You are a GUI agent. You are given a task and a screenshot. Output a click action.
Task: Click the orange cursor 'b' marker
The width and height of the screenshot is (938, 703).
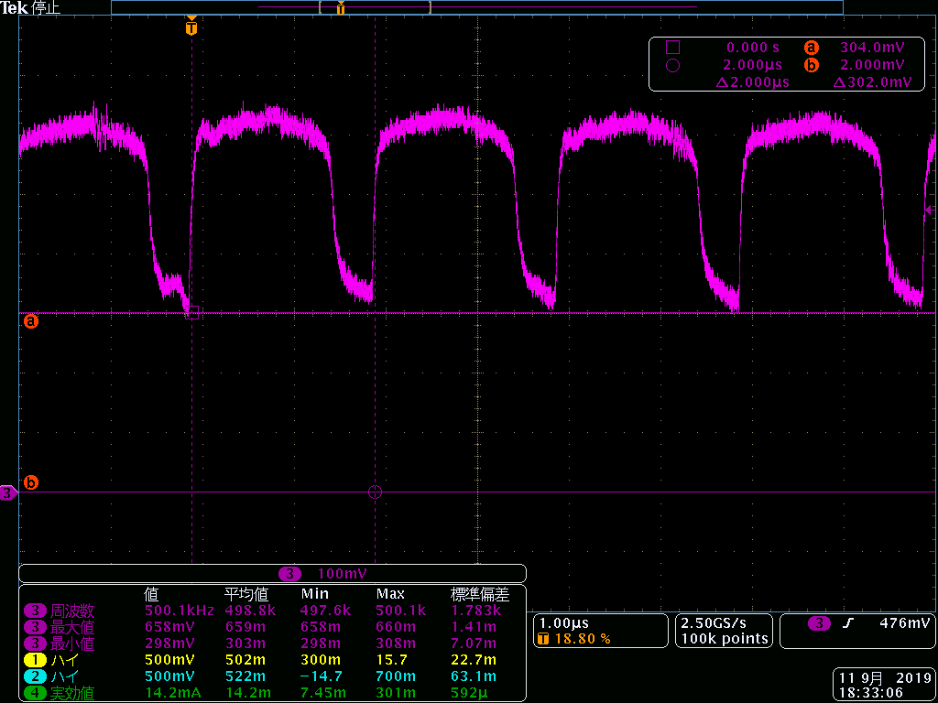(x=30, y=481)
